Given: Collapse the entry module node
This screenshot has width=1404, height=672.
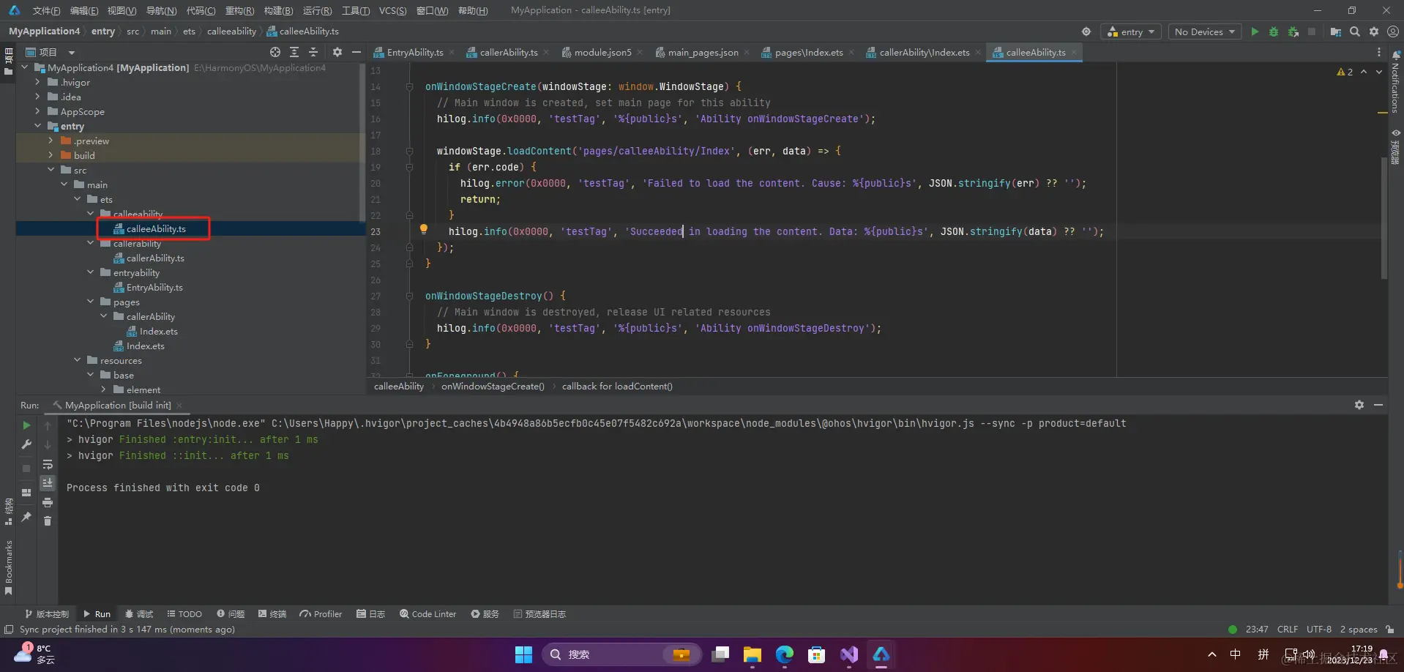Looking at the screenshot, I should coord(38,126).
